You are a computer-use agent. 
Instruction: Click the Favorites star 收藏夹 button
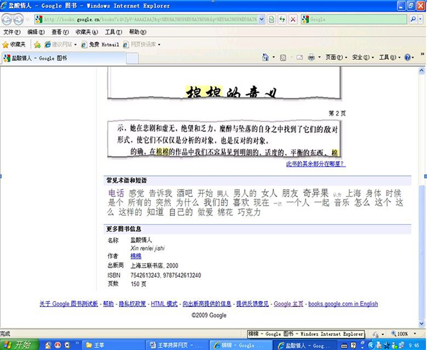click(x=14, y=44)
